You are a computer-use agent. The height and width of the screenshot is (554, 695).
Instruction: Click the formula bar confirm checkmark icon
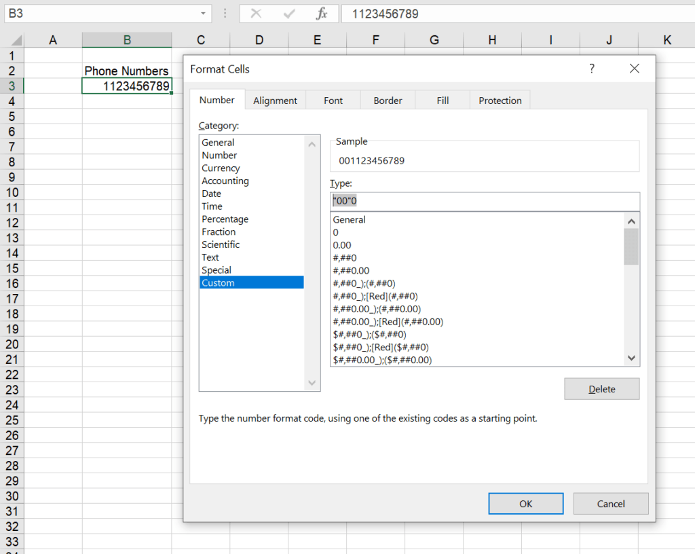tap(289, 14)
